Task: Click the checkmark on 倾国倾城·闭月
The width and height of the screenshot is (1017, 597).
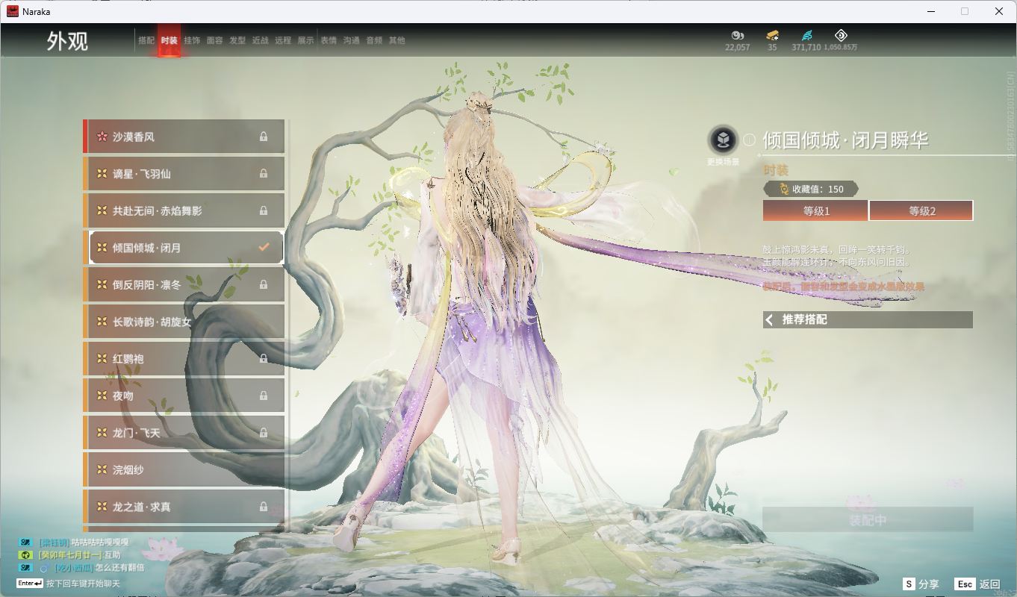Action: coord(264,247)
